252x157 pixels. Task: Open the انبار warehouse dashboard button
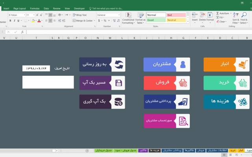click(x=226, y=64)
